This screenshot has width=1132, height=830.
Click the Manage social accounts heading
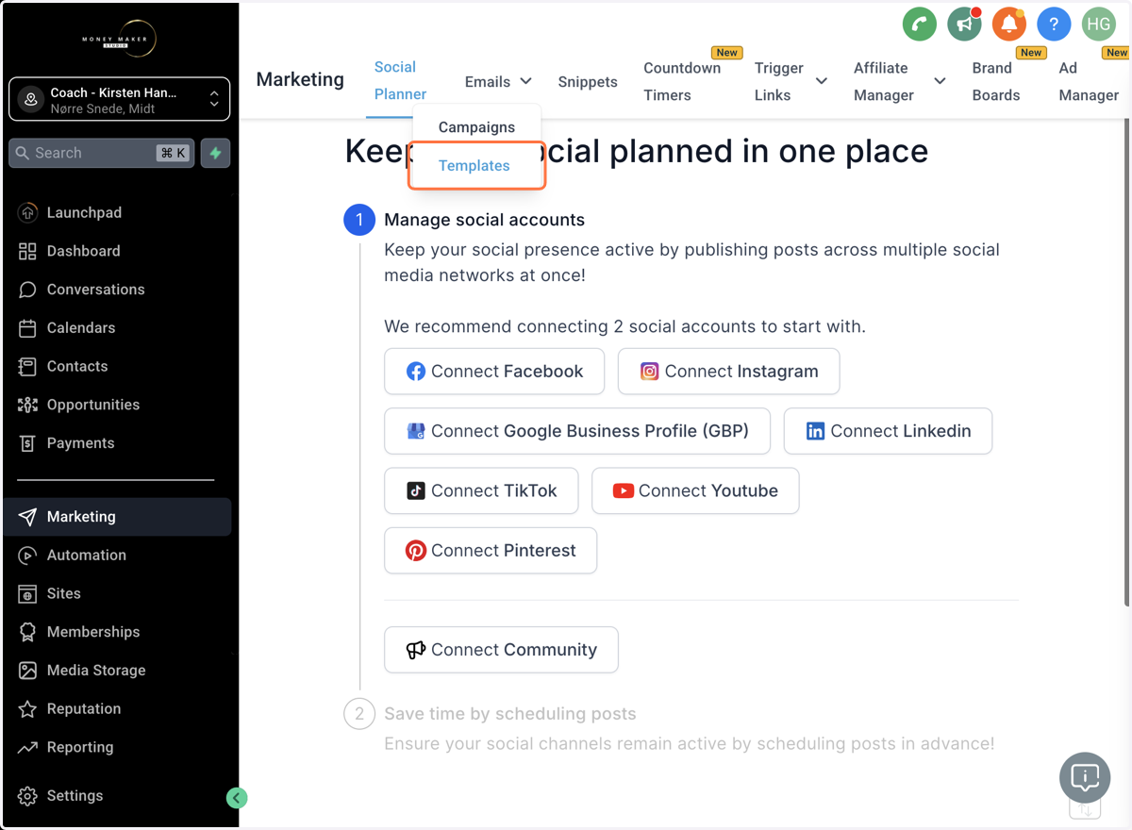484,220
